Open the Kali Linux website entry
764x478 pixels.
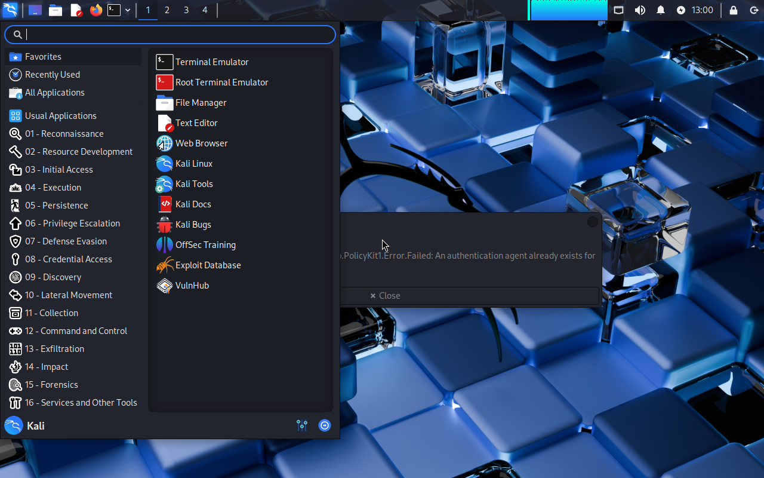[x=240, y=164]
